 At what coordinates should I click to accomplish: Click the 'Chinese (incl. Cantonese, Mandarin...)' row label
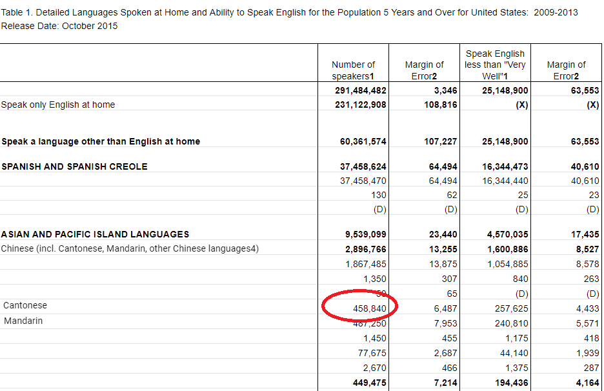click(x=130, y=248)
